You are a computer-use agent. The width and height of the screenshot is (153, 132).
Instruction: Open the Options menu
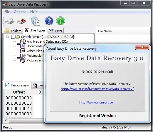[20, 12]
